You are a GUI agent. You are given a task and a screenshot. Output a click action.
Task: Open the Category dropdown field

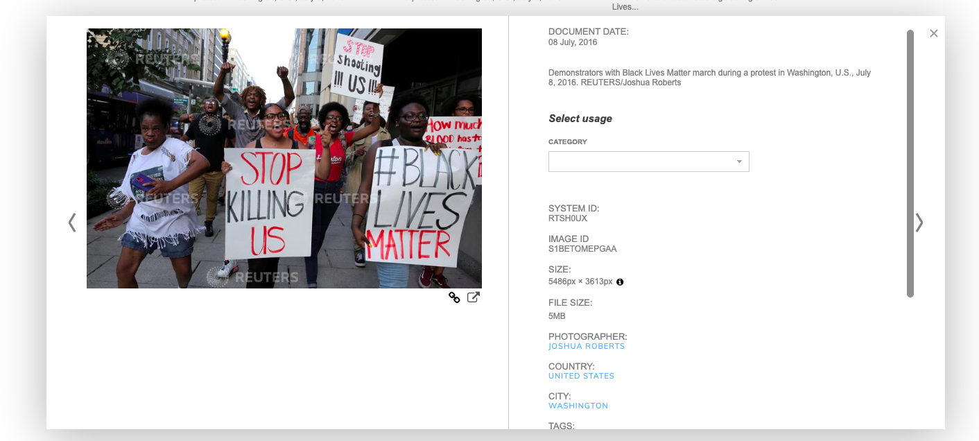coord(648,162)
